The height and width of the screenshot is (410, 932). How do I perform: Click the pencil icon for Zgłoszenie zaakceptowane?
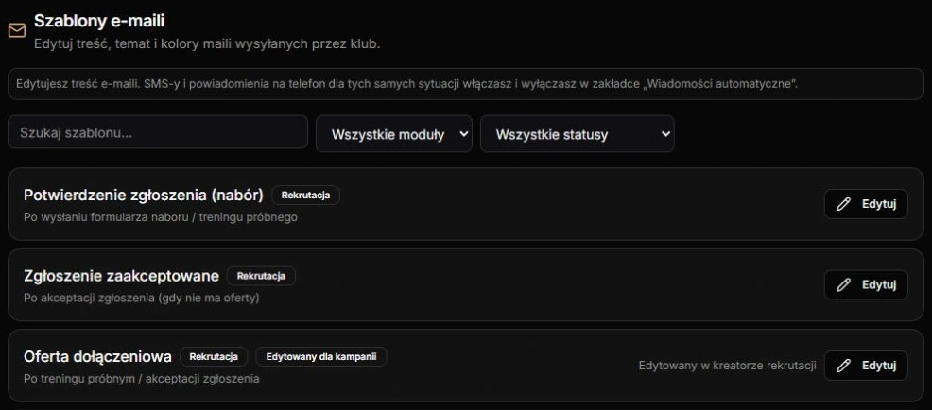coord(843,284)
